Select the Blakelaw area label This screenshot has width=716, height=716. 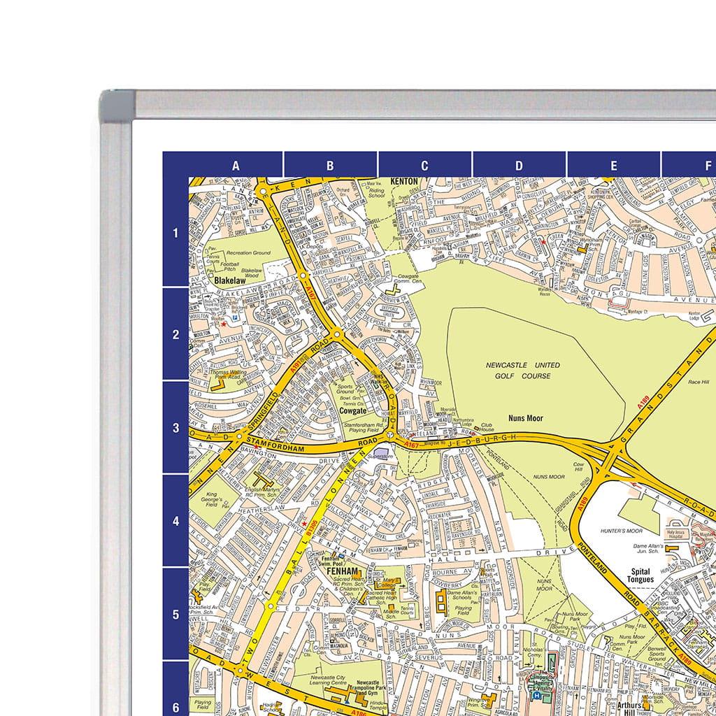click(229, 281)
